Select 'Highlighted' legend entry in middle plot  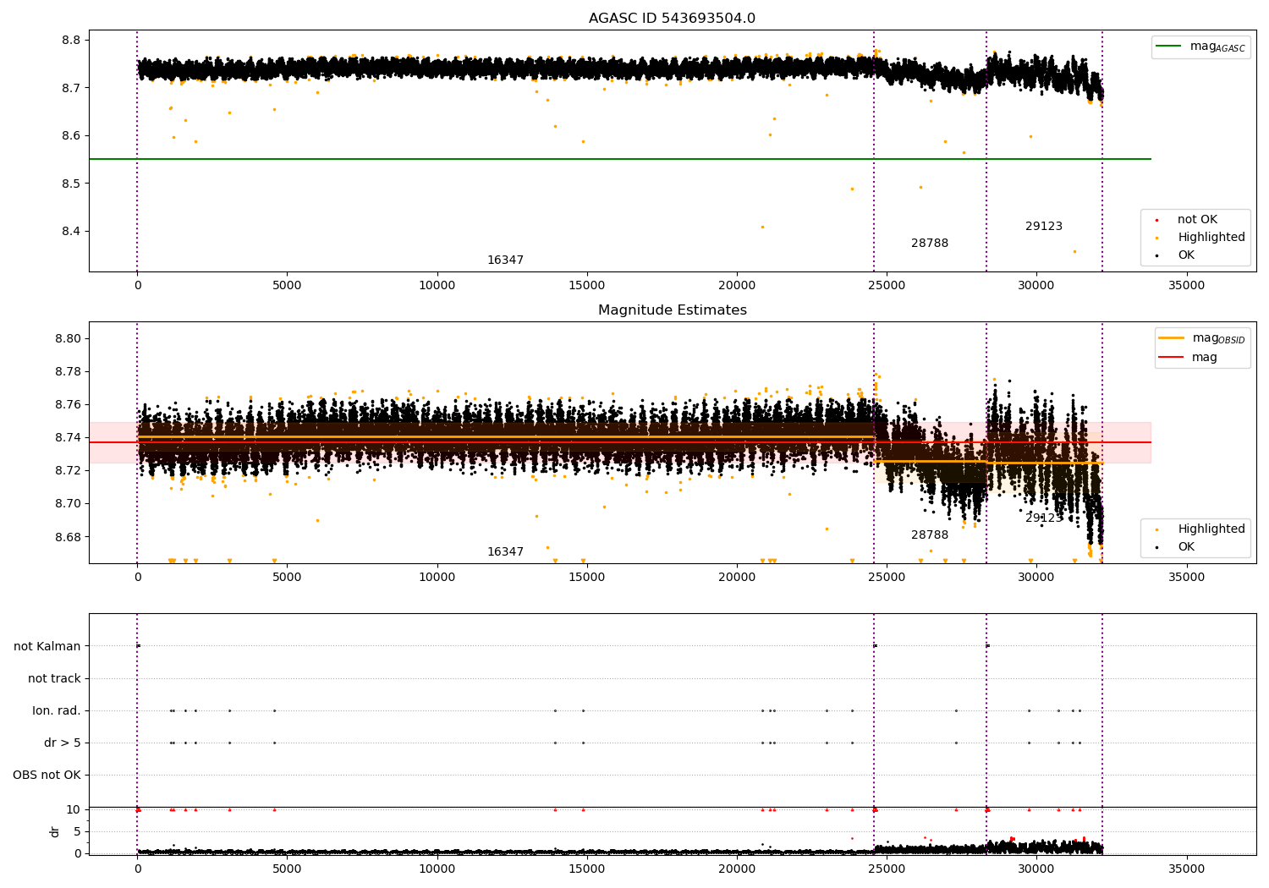click(x=1211, y=529)
